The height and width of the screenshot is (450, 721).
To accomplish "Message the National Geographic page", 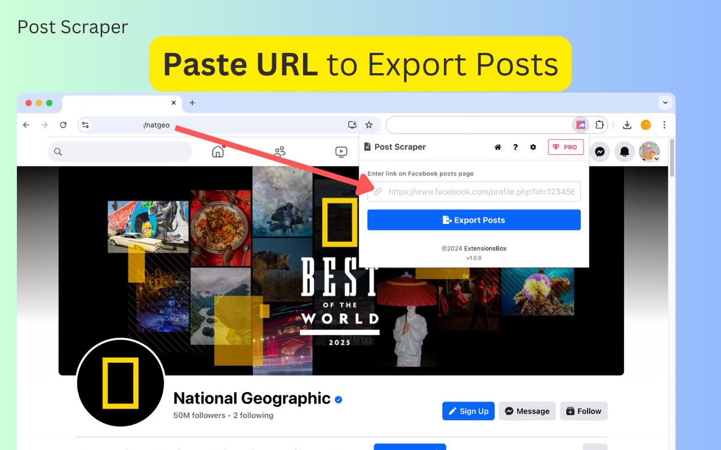I will (527, 411).
